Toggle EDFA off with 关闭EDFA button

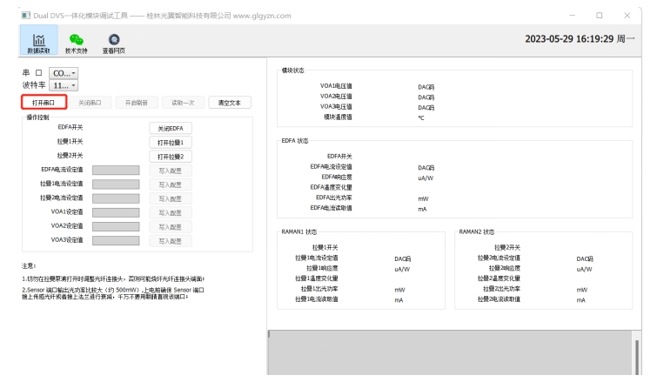tap(170, 128)
